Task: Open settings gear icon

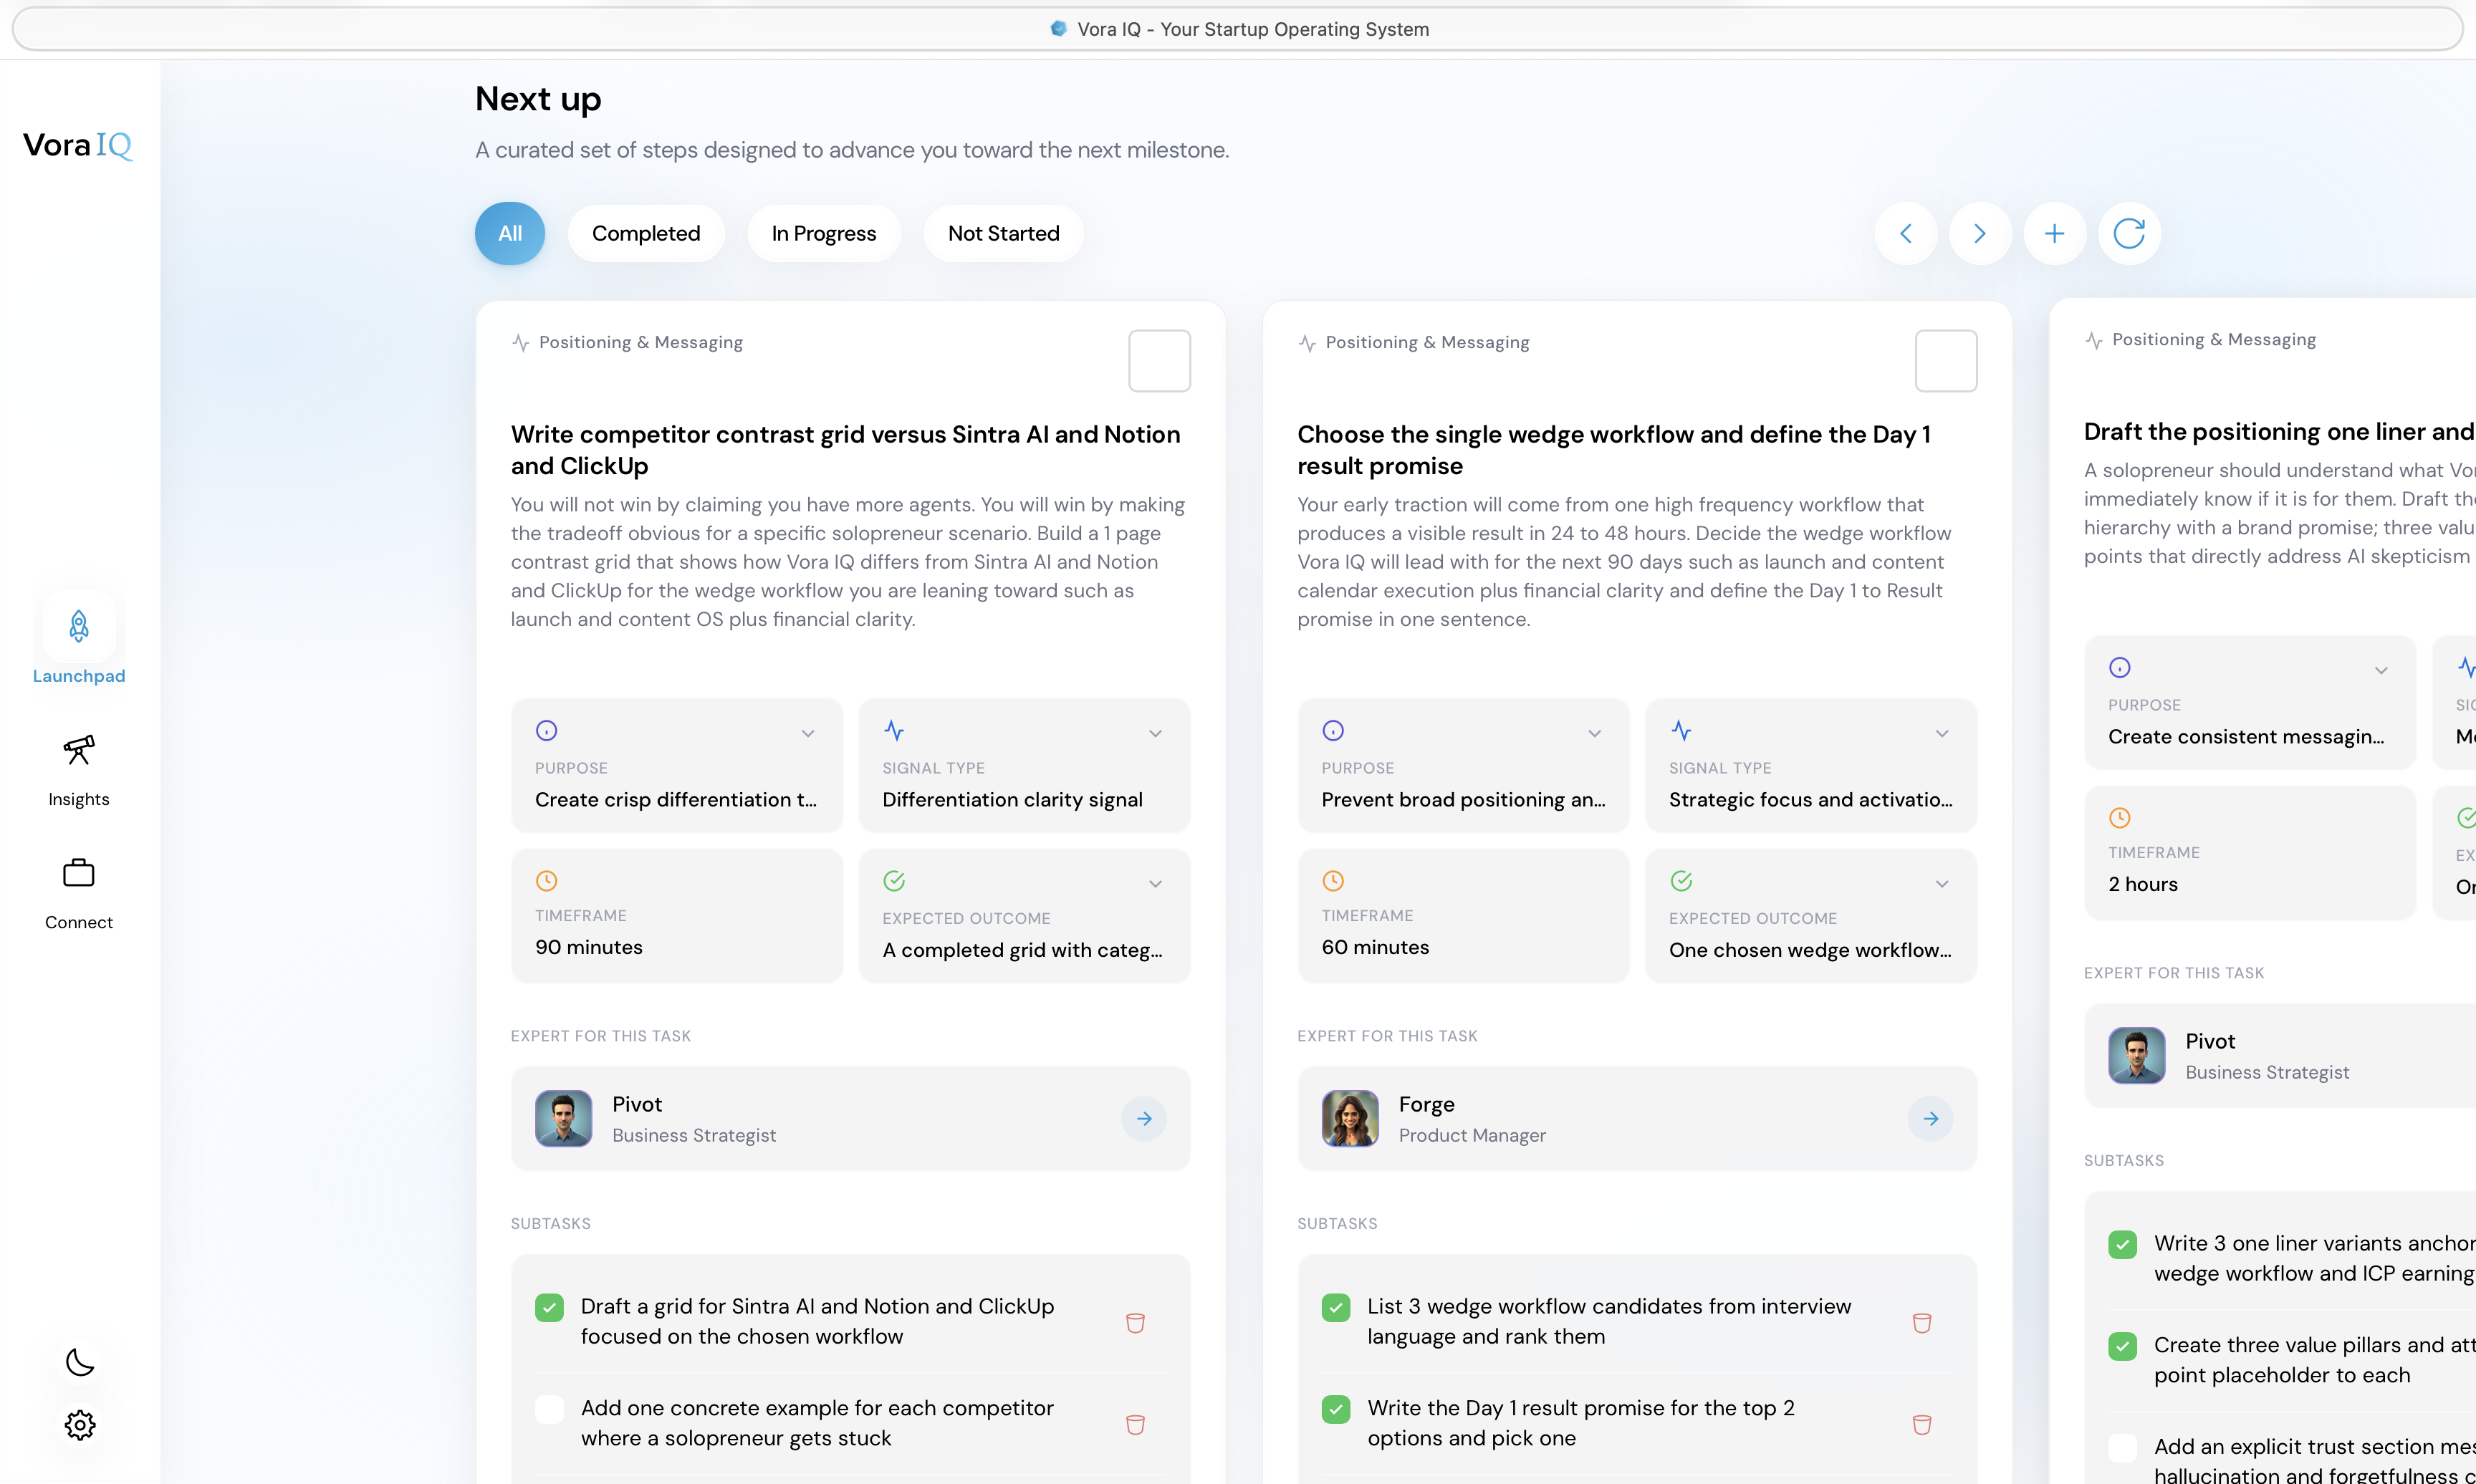Action: (80, 1425)
